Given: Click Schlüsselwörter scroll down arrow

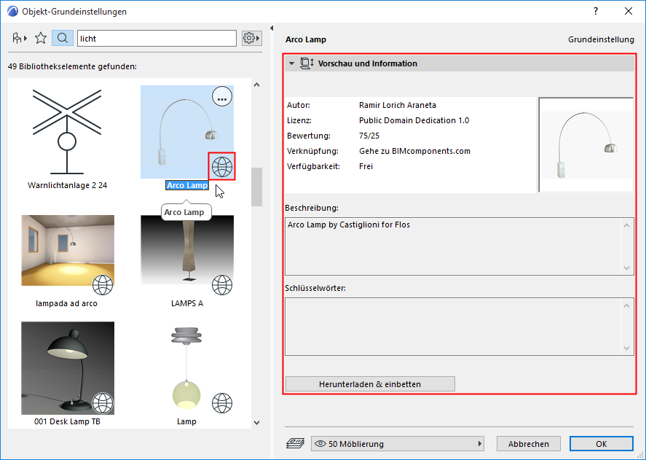Looking at the screenshot, I should (x=626, y=348).
